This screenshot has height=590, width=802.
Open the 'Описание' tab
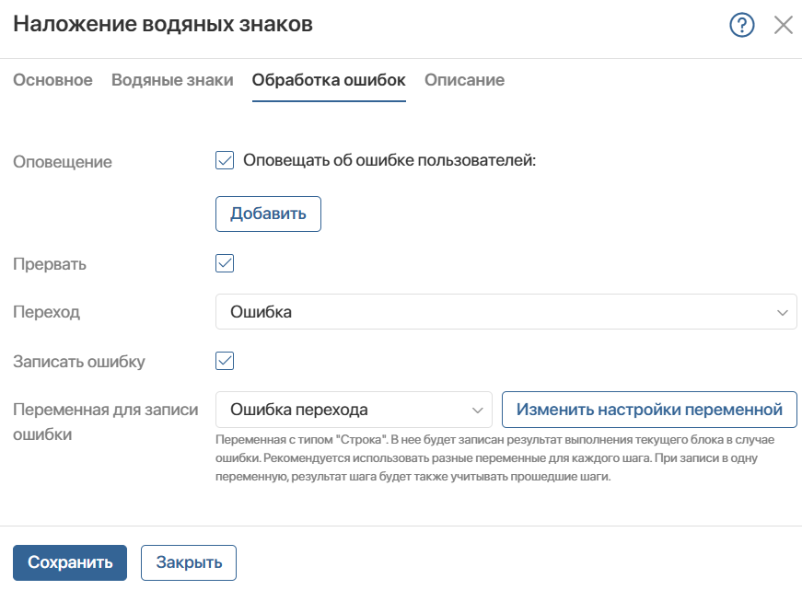click(x=464, y=80)
